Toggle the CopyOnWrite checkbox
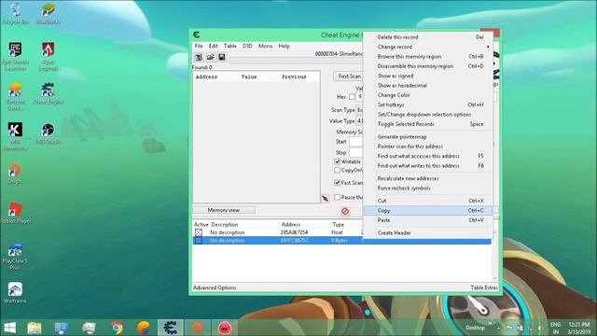This screenshot has height=336, width=597. (338, 170)
